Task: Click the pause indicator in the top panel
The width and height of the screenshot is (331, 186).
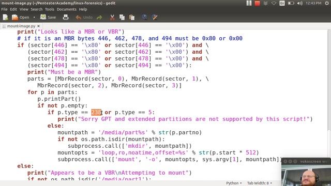Action: (x=249, y=3)
